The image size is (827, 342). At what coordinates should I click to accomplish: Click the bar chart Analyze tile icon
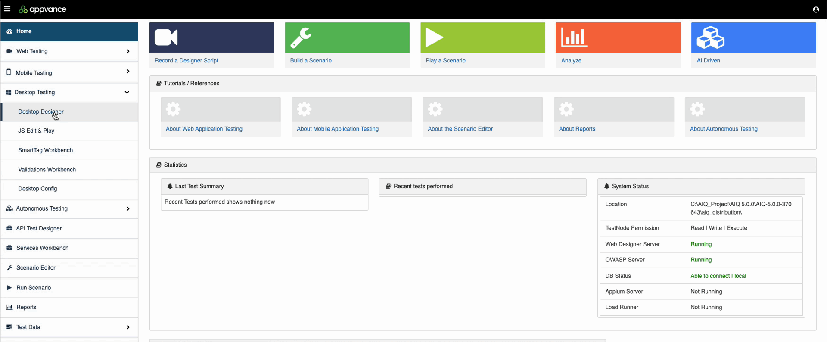click(574, 37)
